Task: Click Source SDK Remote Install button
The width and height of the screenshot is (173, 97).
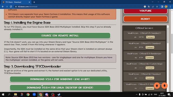Action: pos(60,36)
